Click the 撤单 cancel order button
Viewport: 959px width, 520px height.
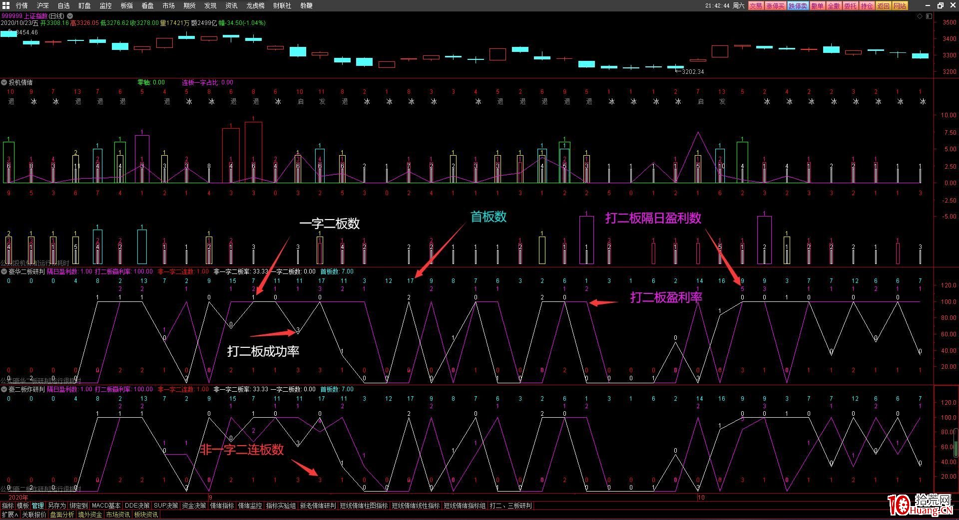pos(817,6)
